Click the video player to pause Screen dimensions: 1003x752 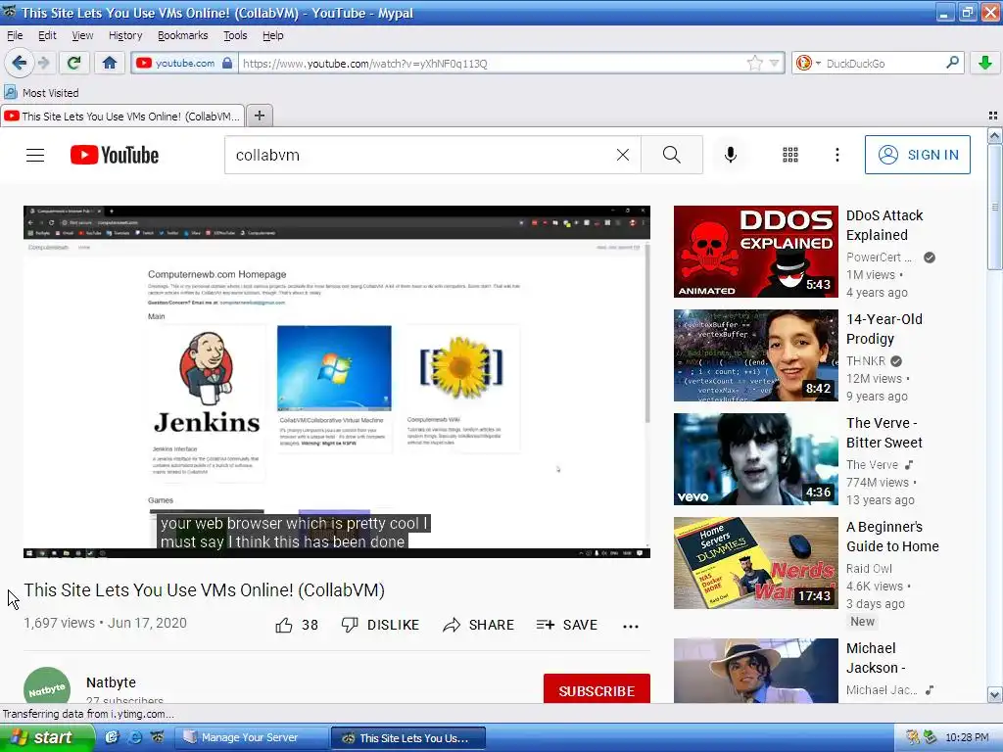[337, 382]
